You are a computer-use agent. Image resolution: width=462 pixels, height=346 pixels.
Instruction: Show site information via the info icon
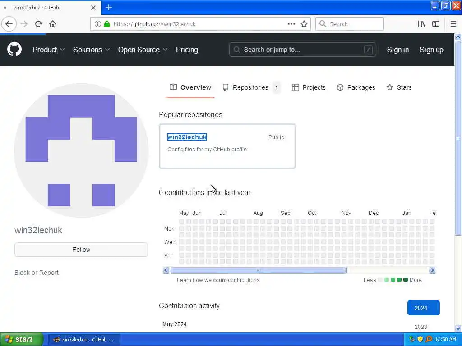98,24
